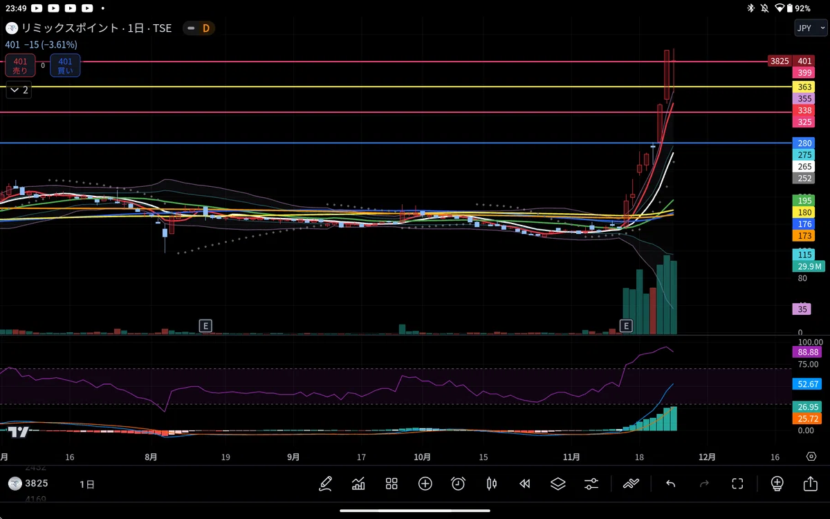830x519 pixels.
Task: Tap the earnings E marker in November
Action: (626, 325)
